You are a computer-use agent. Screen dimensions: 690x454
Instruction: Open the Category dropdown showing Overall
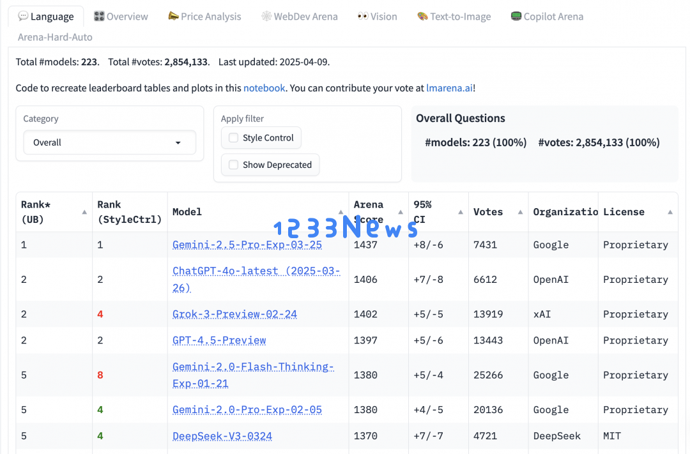(x=110, y=142)
